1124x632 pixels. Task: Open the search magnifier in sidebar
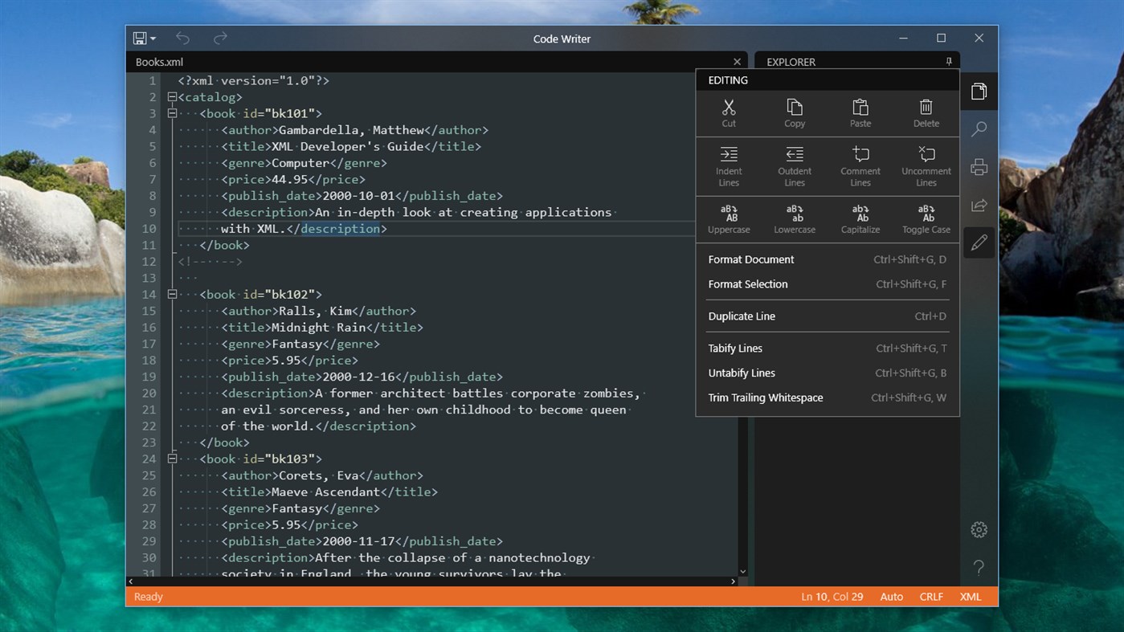[979, 129]
